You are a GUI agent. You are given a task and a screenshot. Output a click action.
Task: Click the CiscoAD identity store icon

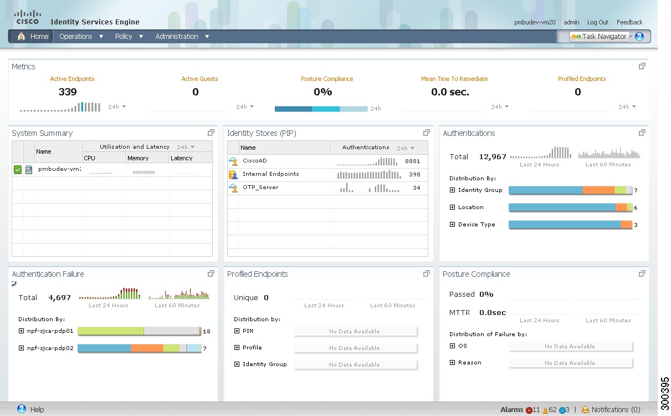click(233, 161)
